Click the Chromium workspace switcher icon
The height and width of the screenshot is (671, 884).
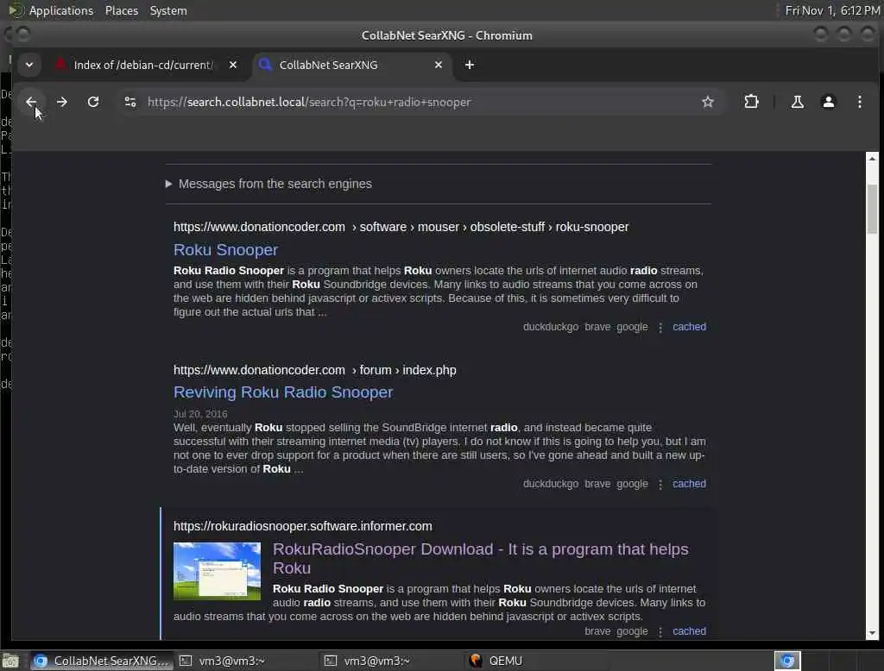click(x=787, y=661)
